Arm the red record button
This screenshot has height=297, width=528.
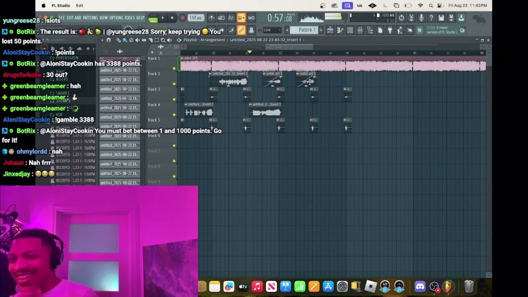tap(182, 18)
